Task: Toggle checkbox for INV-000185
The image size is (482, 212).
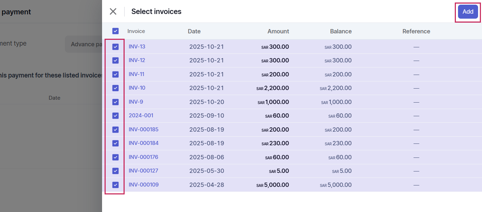Action: [x=115, y=129]
